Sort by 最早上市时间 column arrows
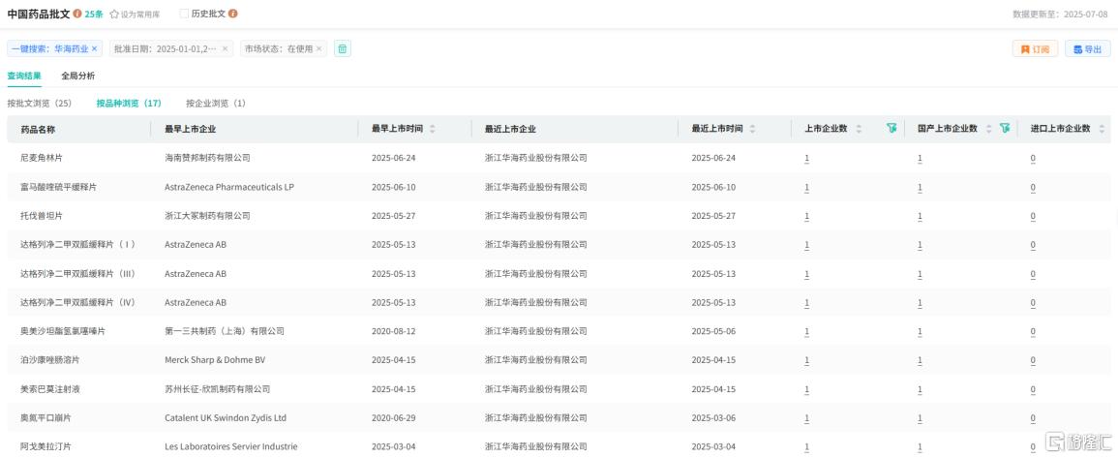 [x=432, y=129]
